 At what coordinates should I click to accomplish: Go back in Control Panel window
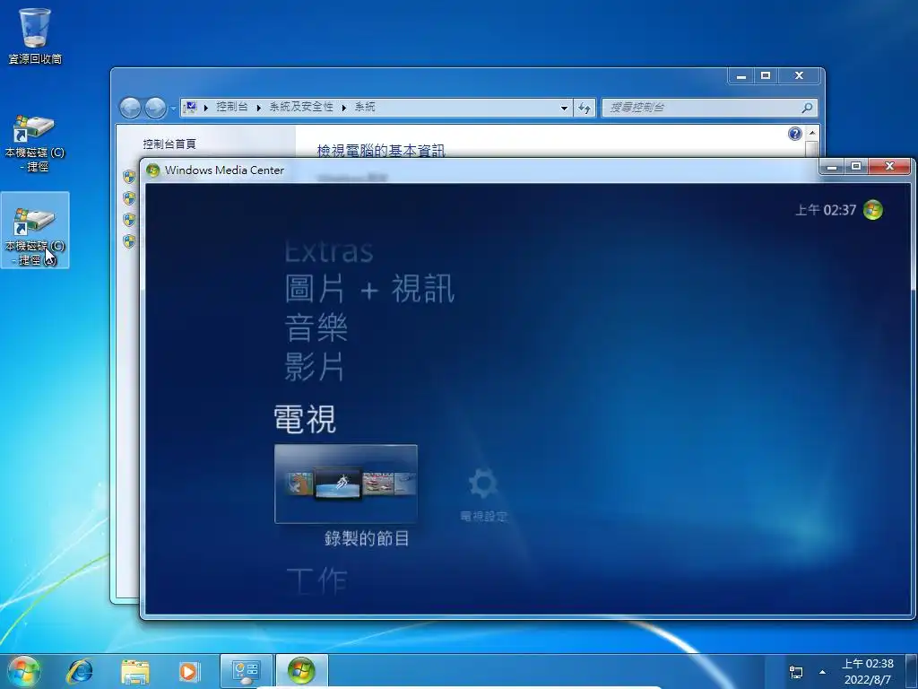(130, 108)
